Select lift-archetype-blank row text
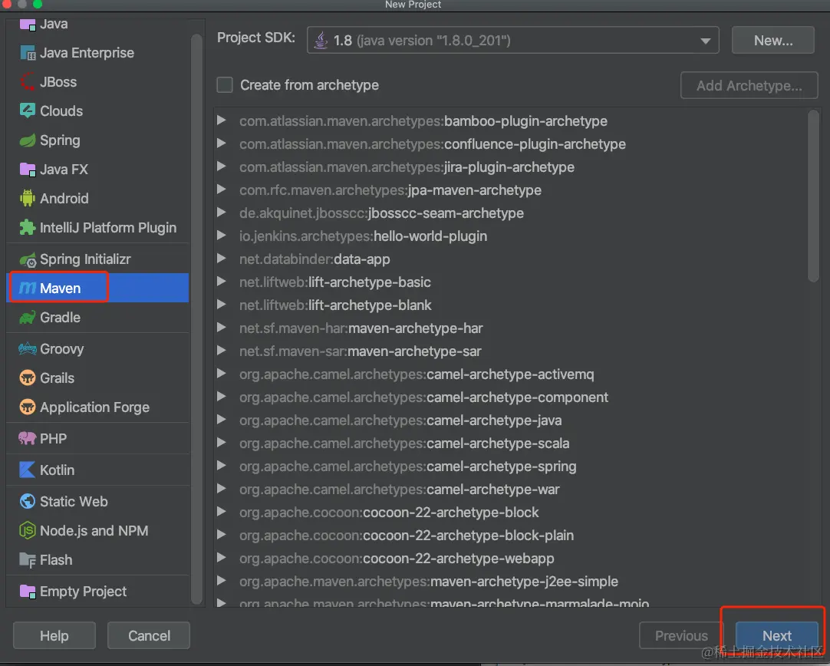This screenshot has width=830, height=666. click(335, 305)
